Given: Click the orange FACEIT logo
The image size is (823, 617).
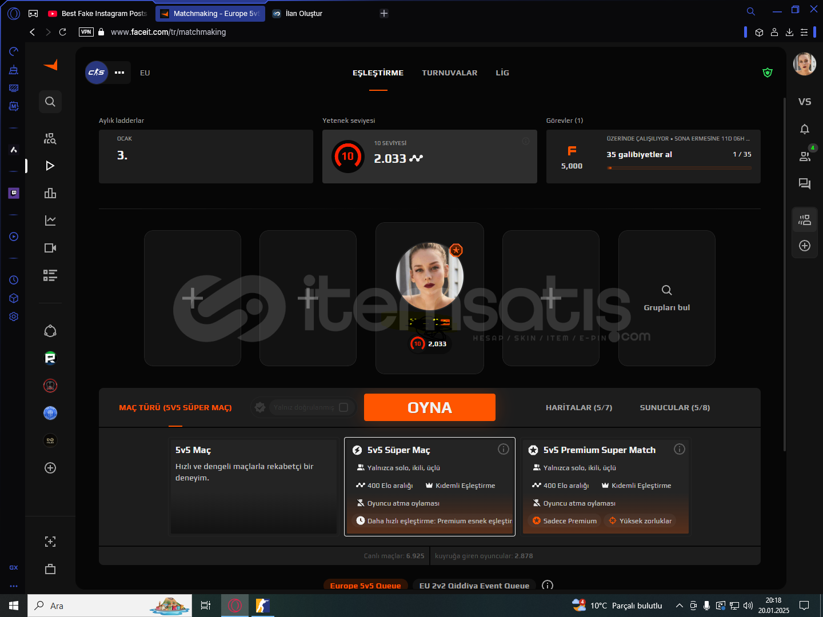Looking at the screenshot, I should click(x=50, y=65).
